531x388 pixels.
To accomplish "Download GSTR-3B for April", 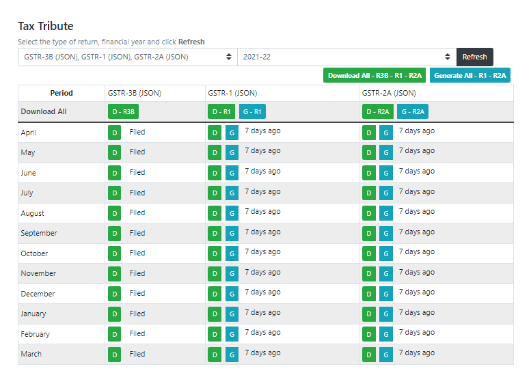I will pos(114,133).
